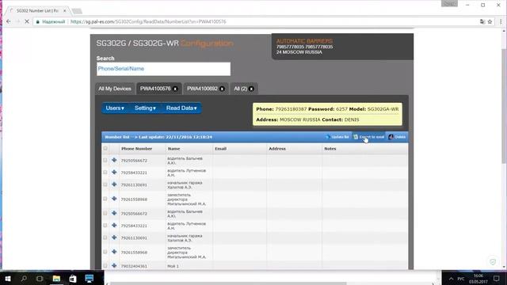This screenshot has height=285, width=507.
Task: Click move icon of second 79261130691 row
Action: (x=114, y=237)
